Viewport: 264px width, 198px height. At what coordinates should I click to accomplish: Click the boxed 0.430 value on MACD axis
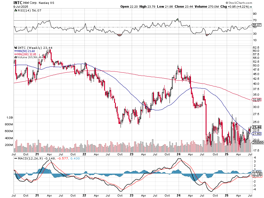point(257,172)
